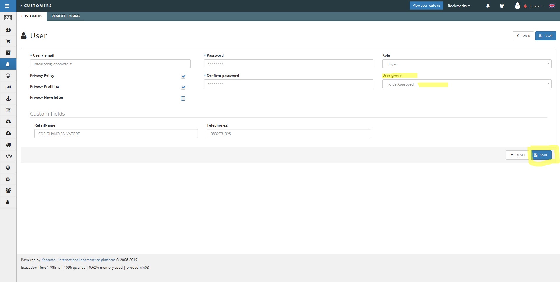Viewport: 560px width, 282px height.
Task: Open the white notifications bell in header
Action: tap(488, 6)
